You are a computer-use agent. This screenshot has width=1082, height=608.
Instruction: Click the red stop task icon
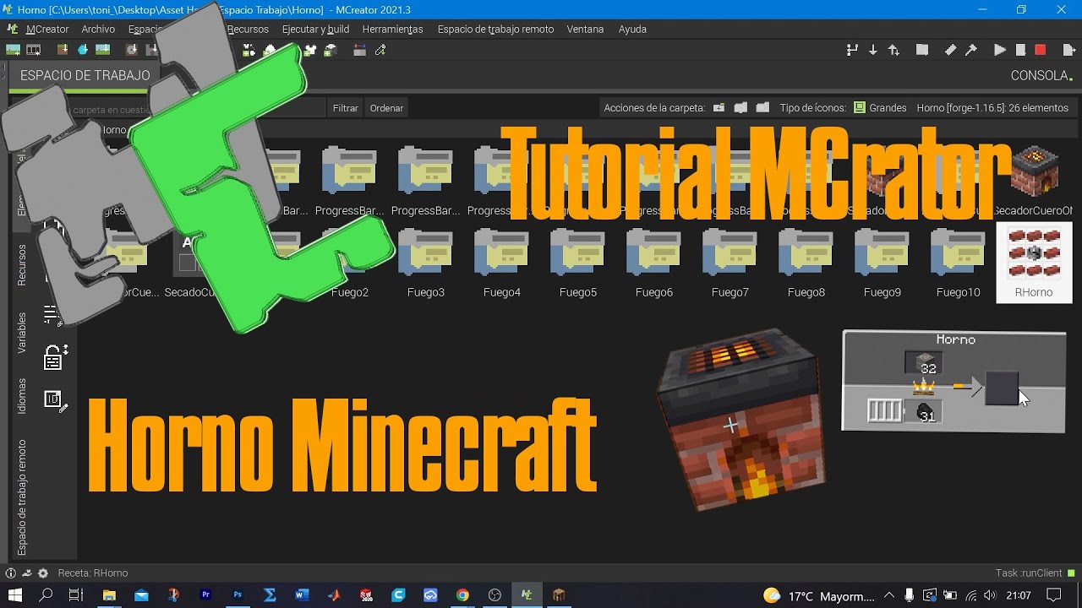tap(1041, 50)
